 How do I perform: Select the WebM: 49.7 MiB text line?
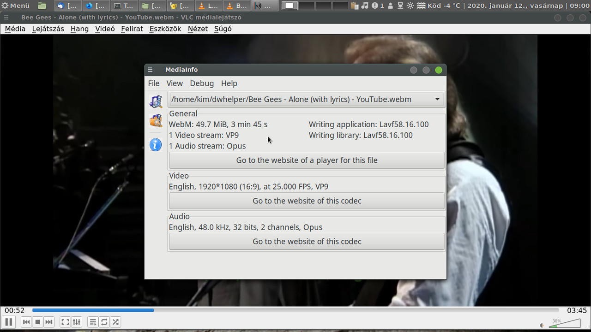pos(218,125)
